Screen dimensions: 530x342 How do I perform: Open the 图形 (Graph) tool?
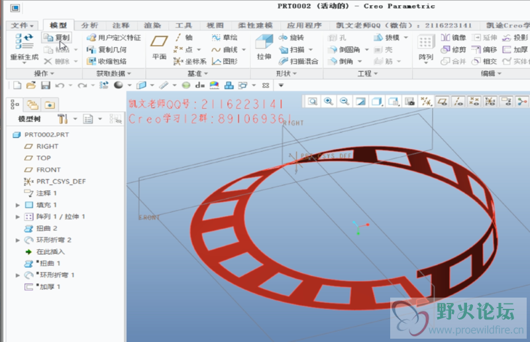tap(225, 61)
